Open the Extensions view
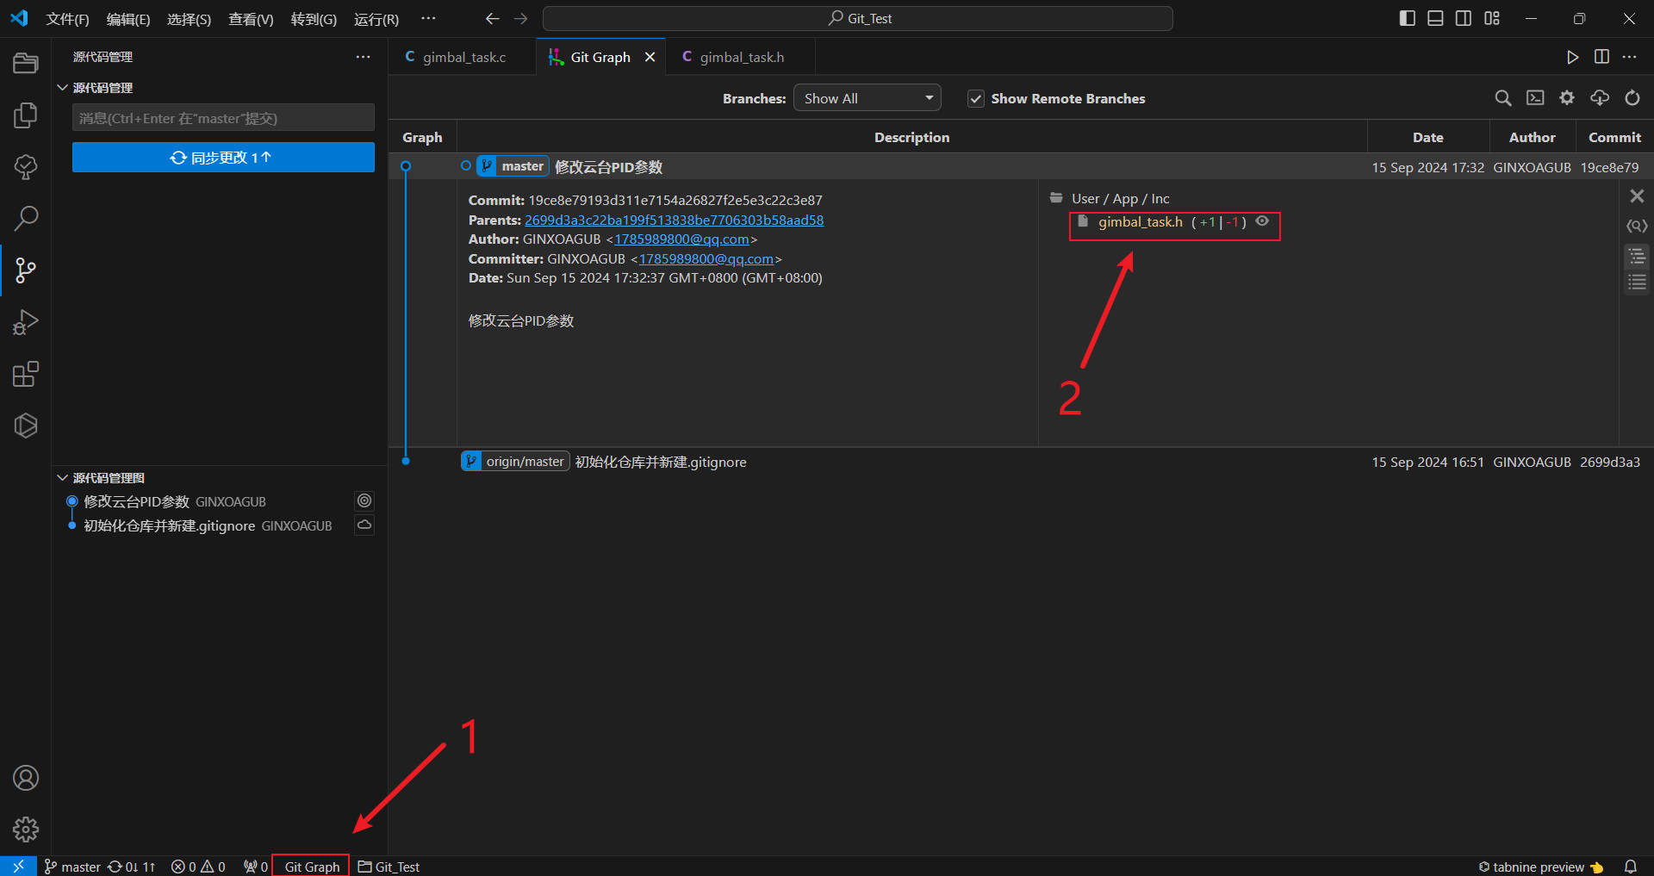 coord(26,374)
